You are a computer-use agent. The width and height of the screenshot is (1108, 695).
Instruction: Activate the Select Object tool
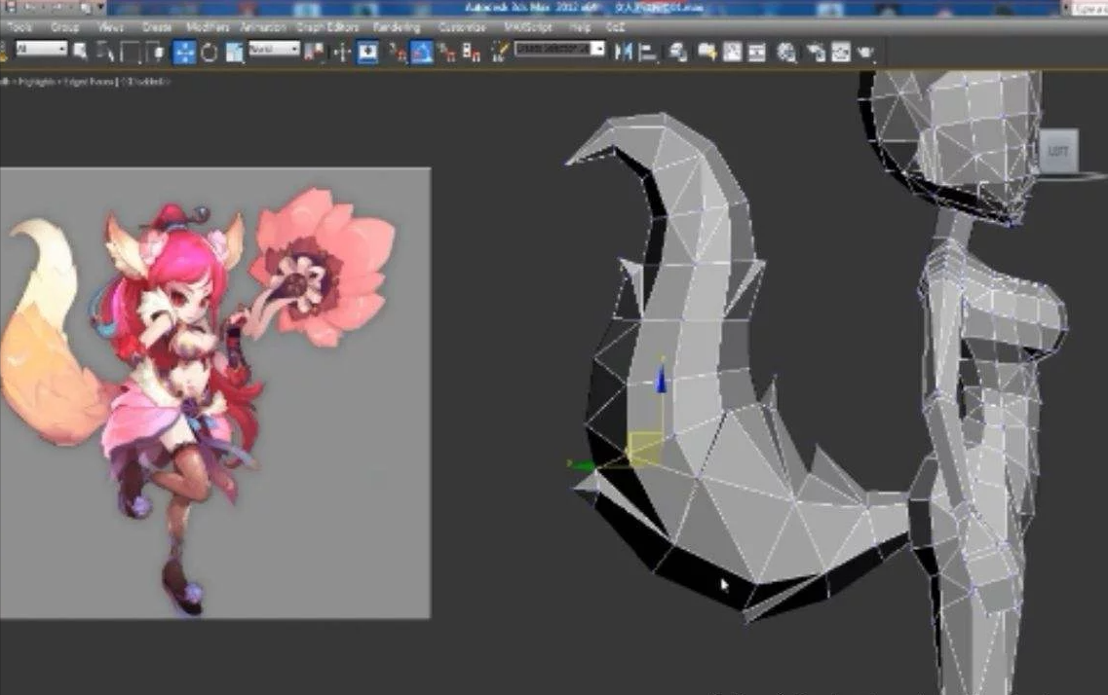(80, 51)
